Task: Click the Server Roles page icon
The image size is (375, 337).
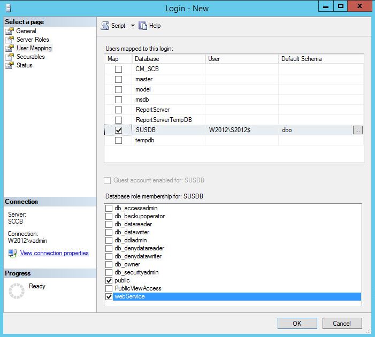Action: (x=10, y=40)
